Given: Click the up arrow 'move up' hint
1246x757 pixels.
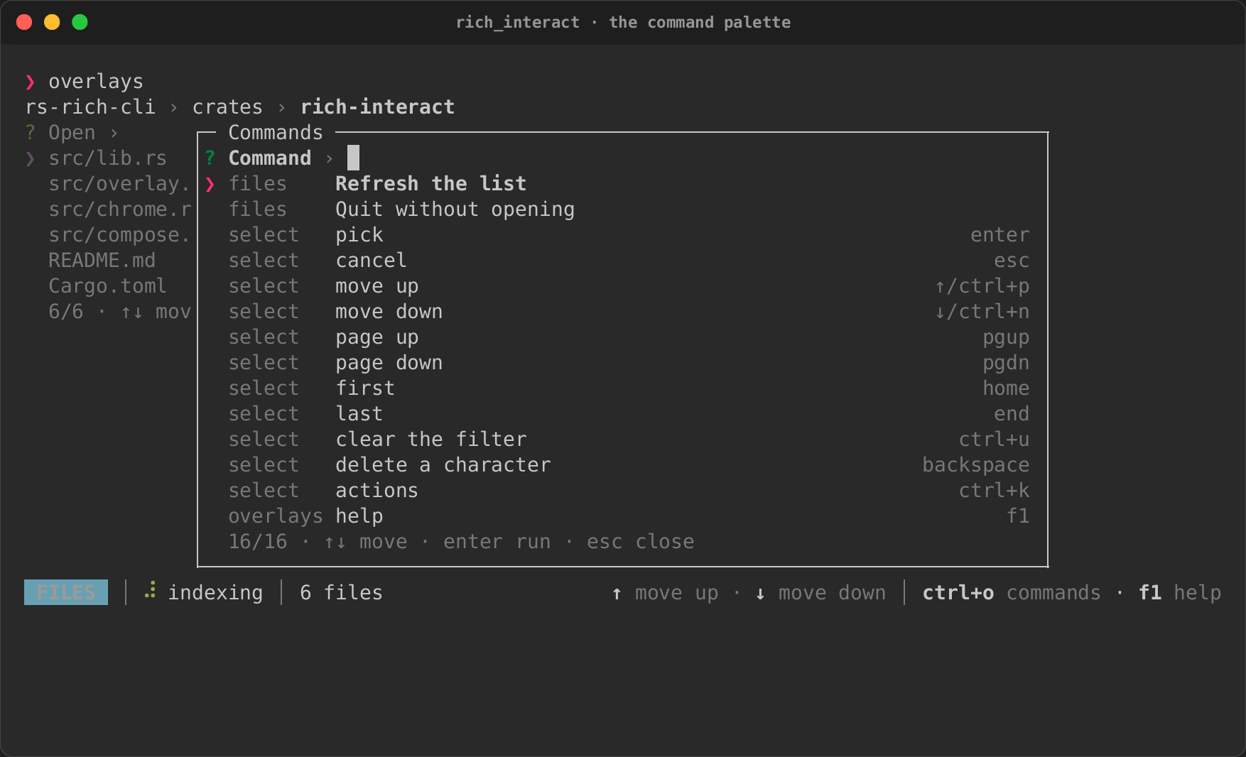Looking at the screenshot, I should (x=665, y=593).
